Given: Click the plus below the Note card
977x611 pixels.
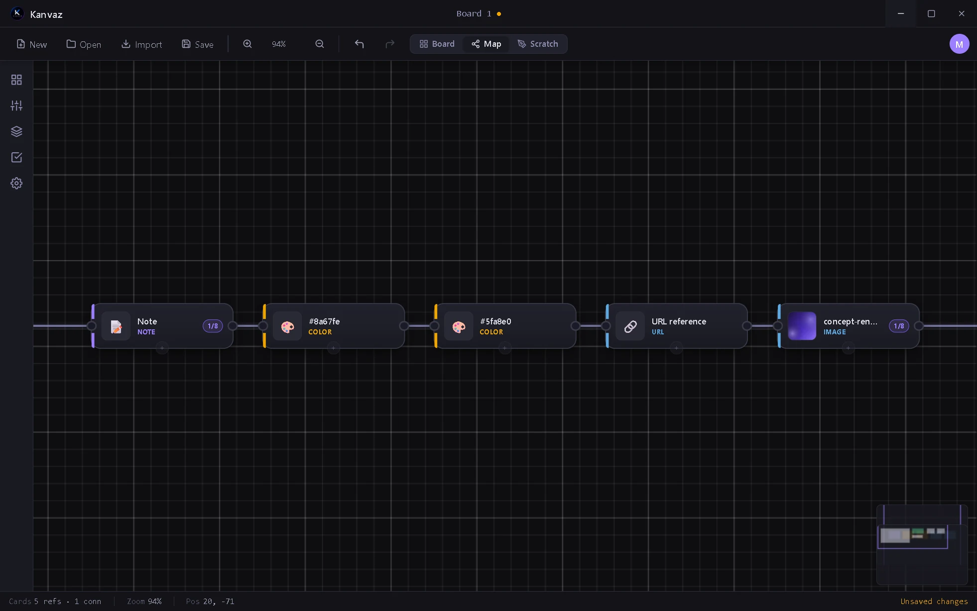Looking at the screenshot, I should 162,348.
